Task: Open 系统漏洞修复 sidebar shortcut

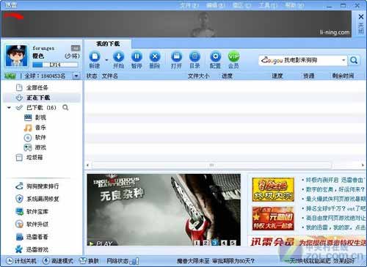Action: click(37, 199)
